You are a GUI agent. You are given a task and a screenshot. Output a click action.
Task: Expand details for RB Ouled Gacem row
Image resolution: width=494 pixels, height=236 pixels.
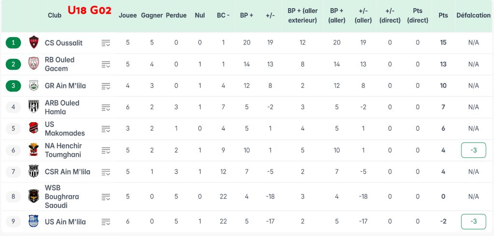[x=106, y=64]
